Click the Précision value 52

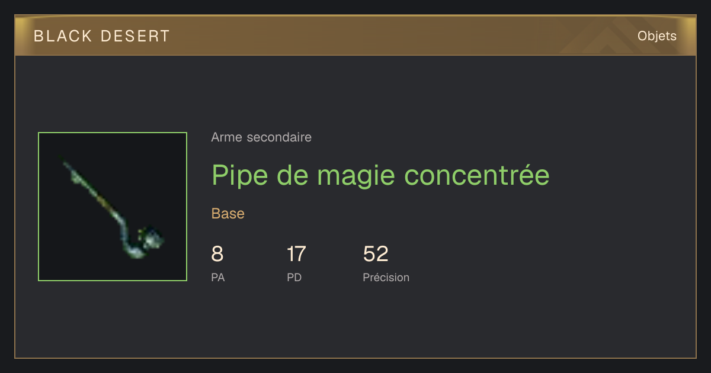pos(376,254)
